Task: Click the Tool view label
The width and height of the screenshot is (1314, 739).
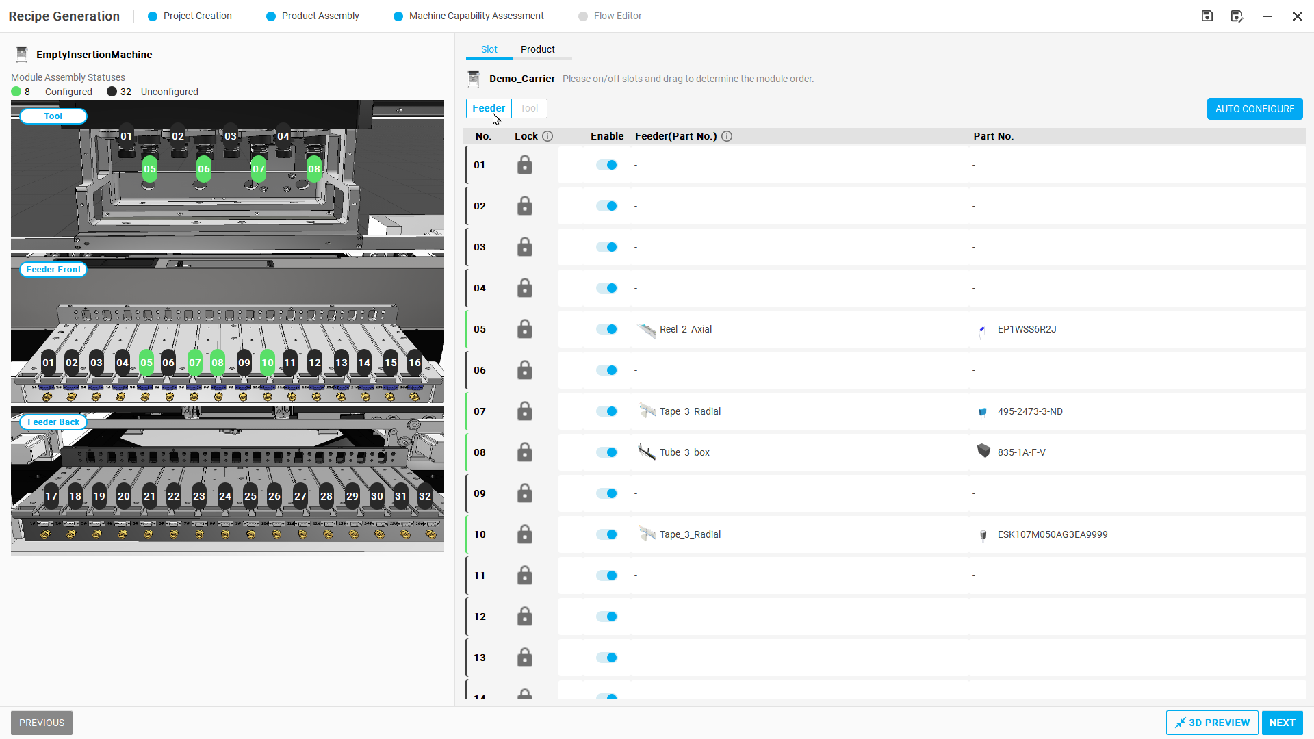Action: pos(53,116)
